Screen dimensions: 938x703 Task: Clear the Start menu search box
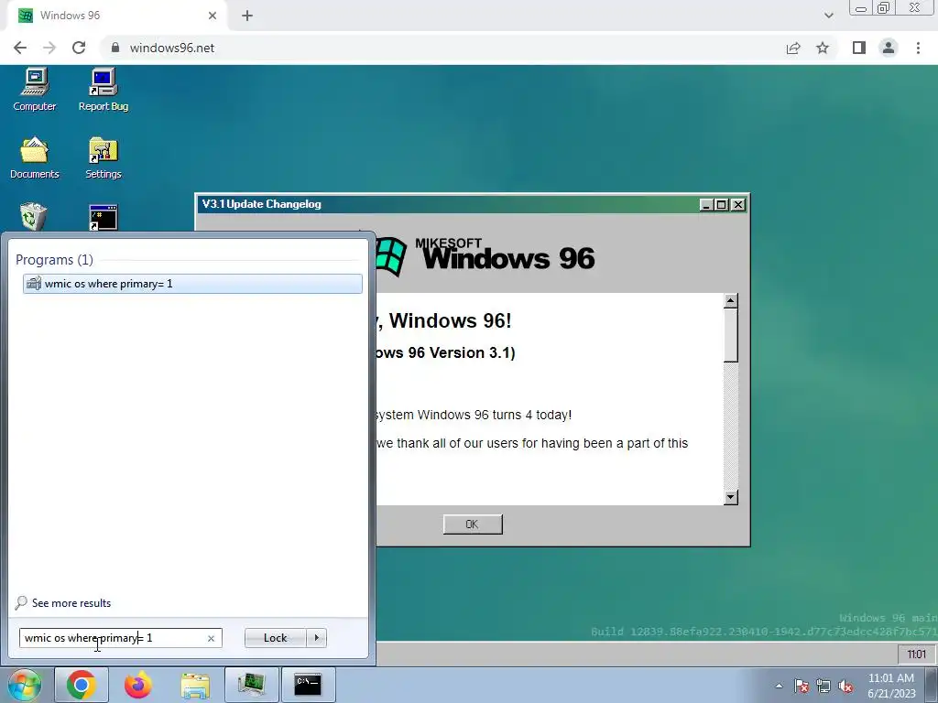[x=211, y=638]
